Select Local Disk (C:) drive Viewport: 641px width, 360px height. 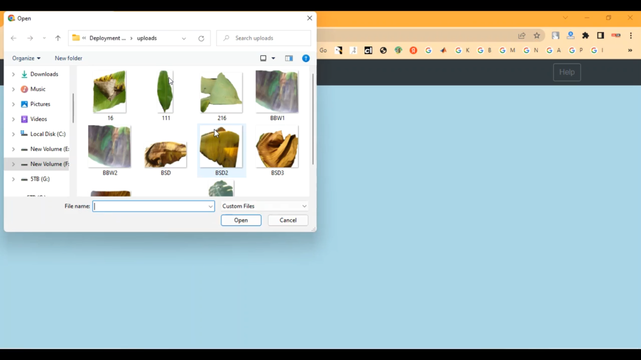point(48,134)
